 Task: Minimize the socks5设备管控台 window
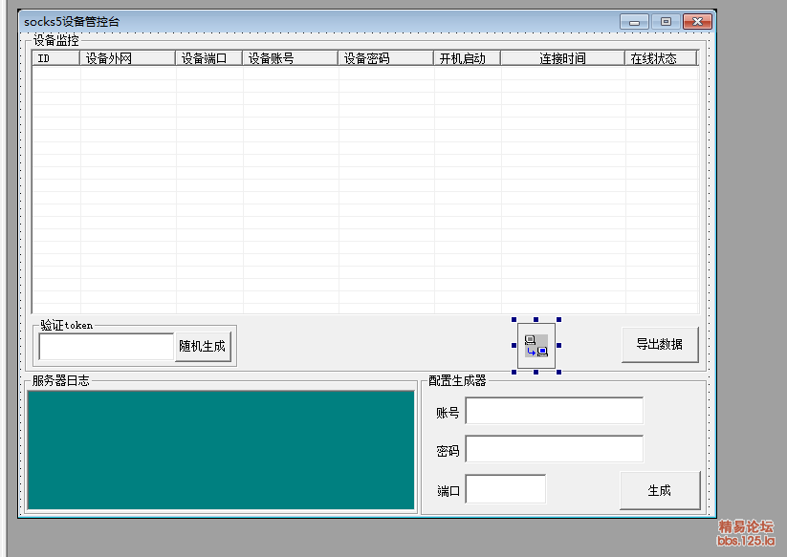pyautogui.click(x=634, y=22)
